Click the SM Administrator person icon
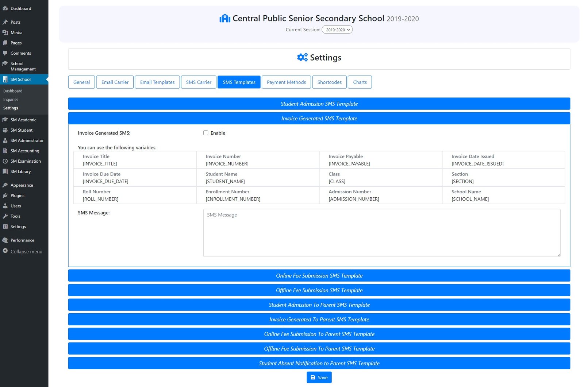Viewport: 584px width, 387px height. point(5,140)
